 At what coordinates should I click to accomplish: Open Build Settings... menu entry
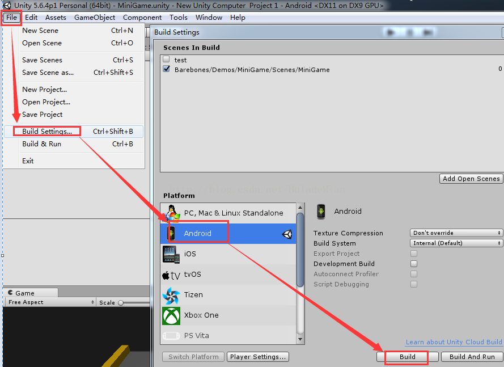pos(74,131)
